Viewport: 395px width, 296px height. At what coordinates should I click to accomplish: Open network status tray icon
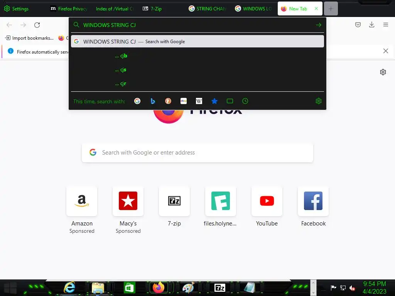pos(343,288)
